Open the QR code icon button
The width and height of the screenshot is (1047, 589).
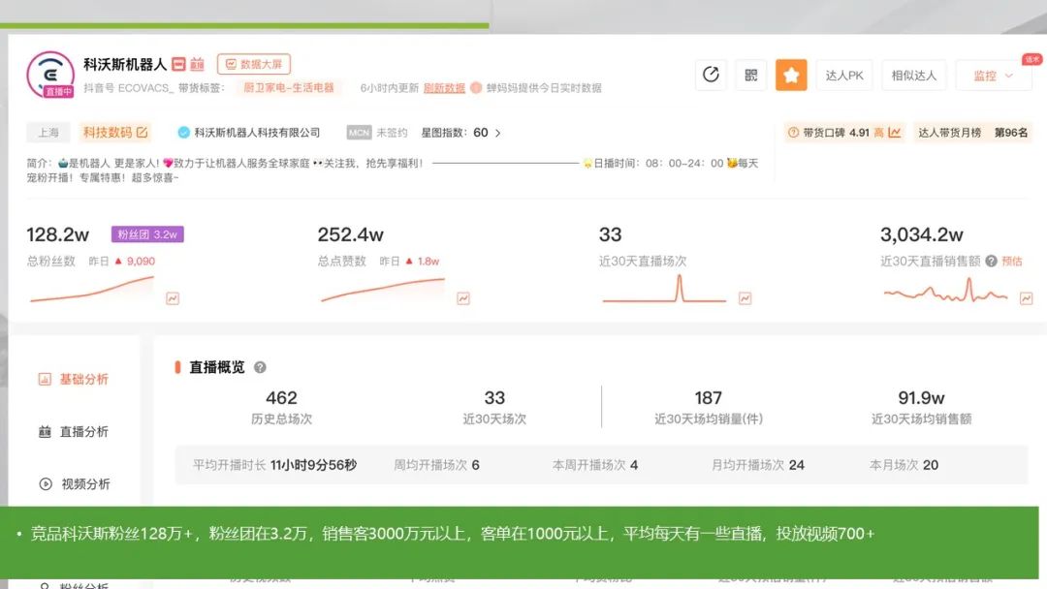tap(751, 75)
